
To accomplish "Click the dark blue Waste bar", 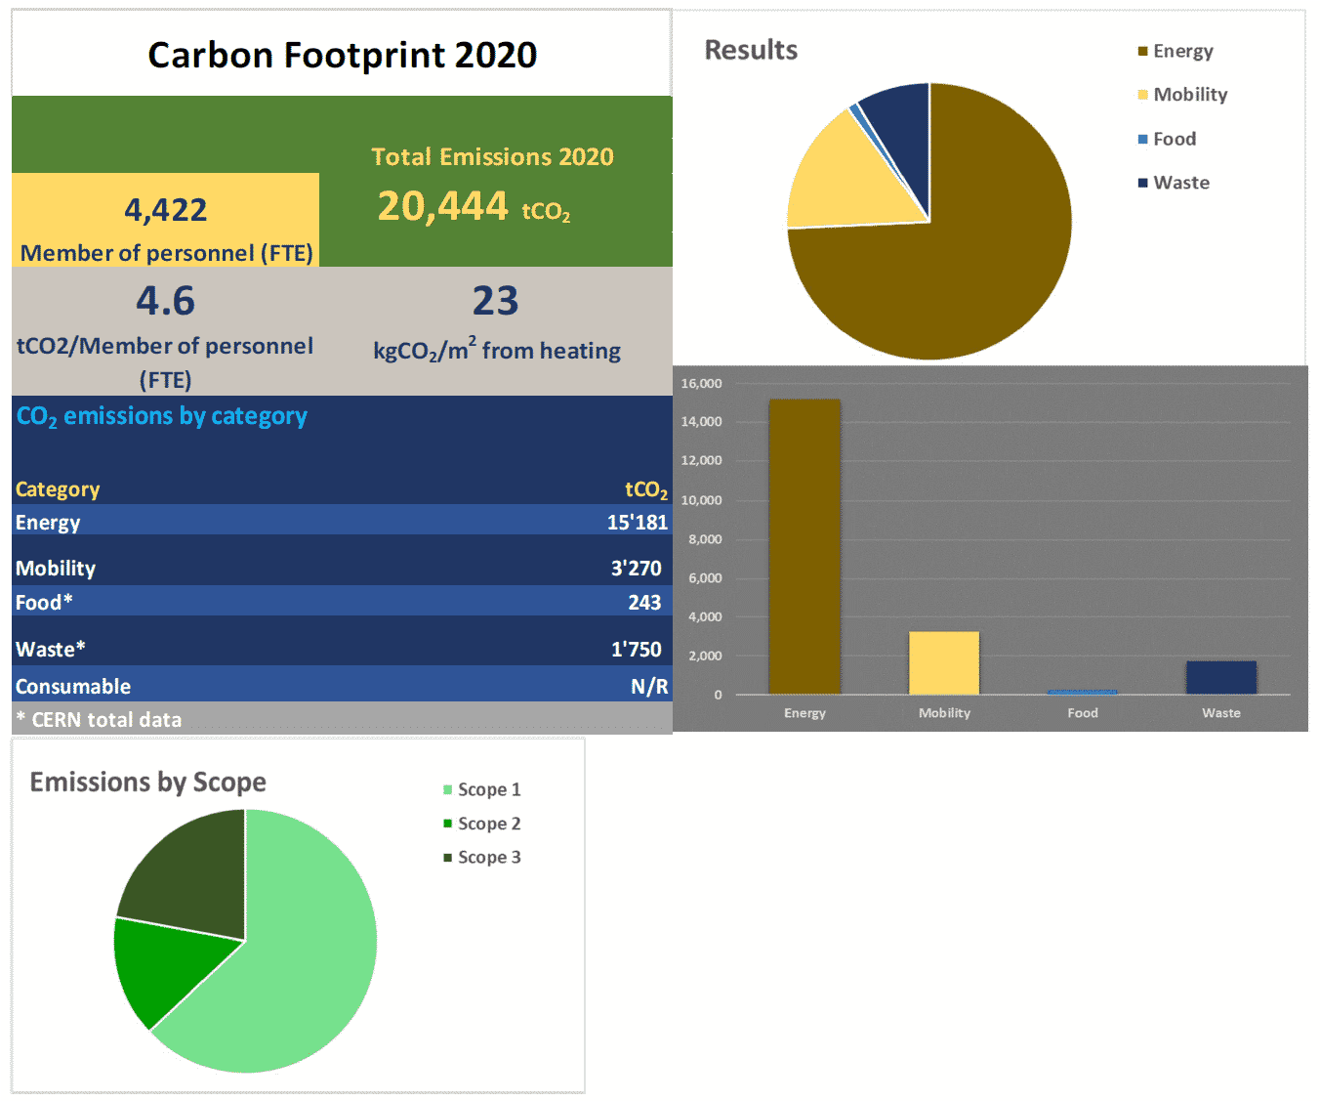I will (x=1220, y=677).
